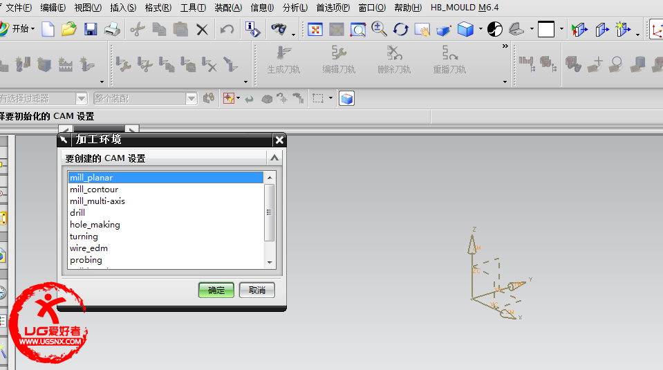Screen dimensions: 663x370
Task: Click the 取消 cancel button
Action: [256, 290]
